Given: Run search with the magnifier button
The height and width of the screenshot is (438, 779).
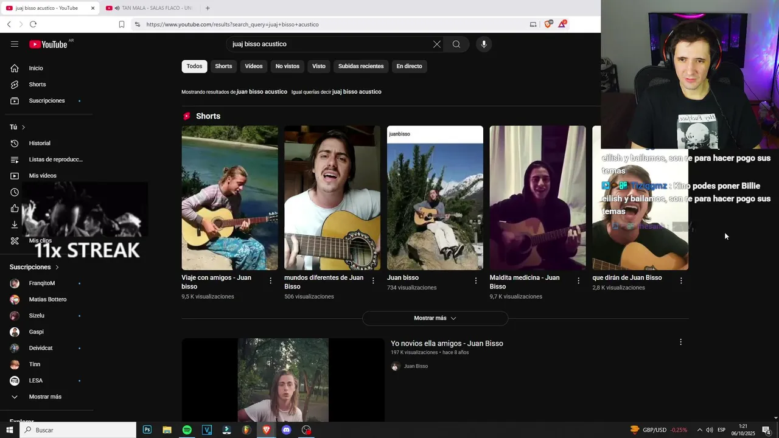Looking at the screenshot, I should (456, 44).
